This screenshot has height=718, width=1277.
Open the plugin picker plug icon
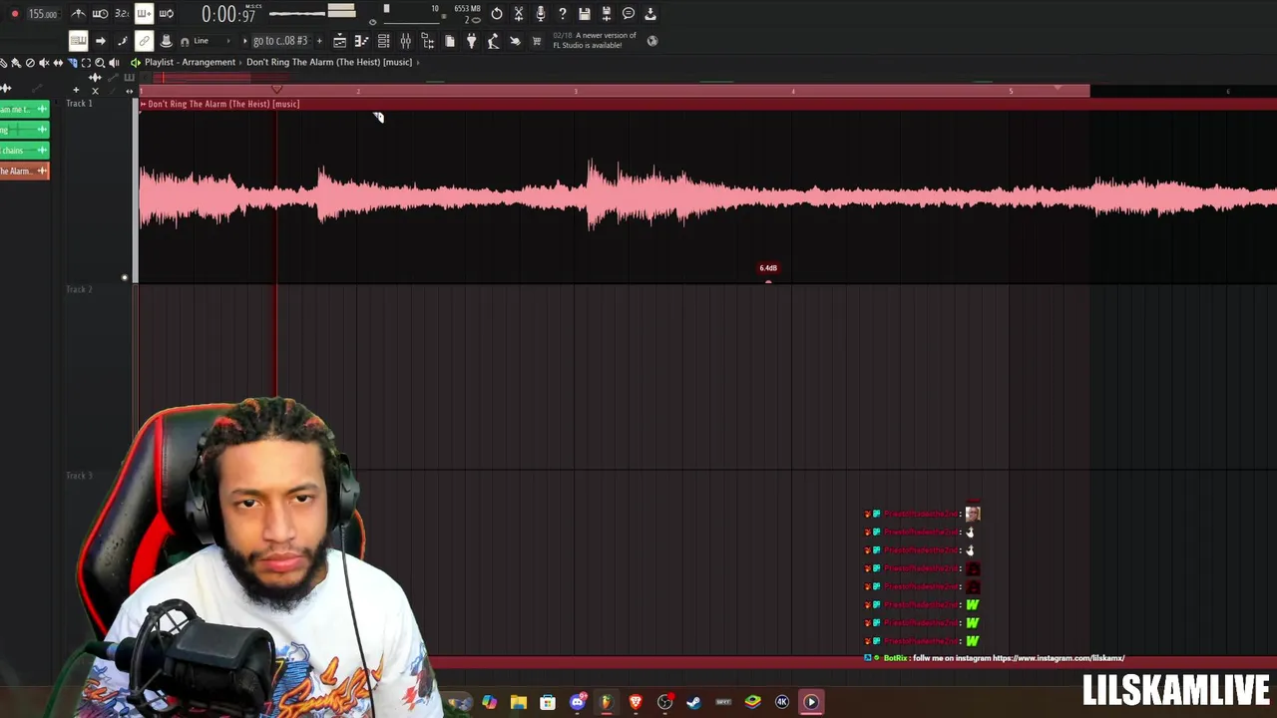click(x=471, y=41)
